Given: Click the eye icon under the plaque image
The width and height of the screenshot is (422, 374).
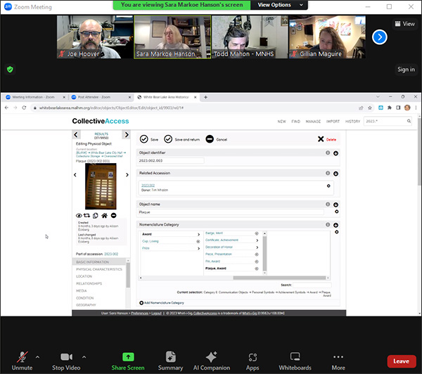Looking at the screenshot, I should 79,215.
